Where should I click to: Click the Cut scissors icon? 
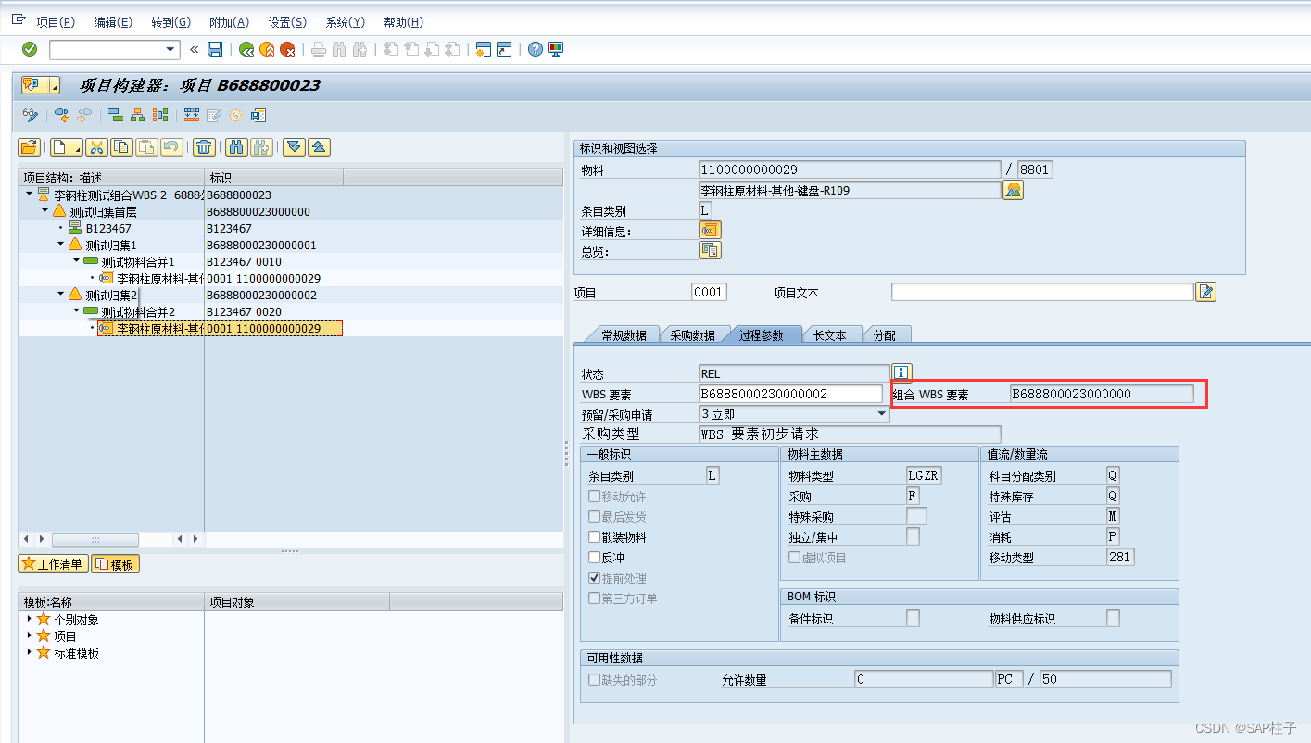click(x=97, y=146)
